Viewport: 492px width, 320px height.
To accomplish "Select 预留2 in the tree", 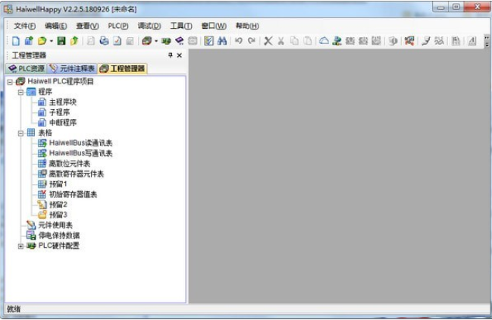I will pos(58,205).
